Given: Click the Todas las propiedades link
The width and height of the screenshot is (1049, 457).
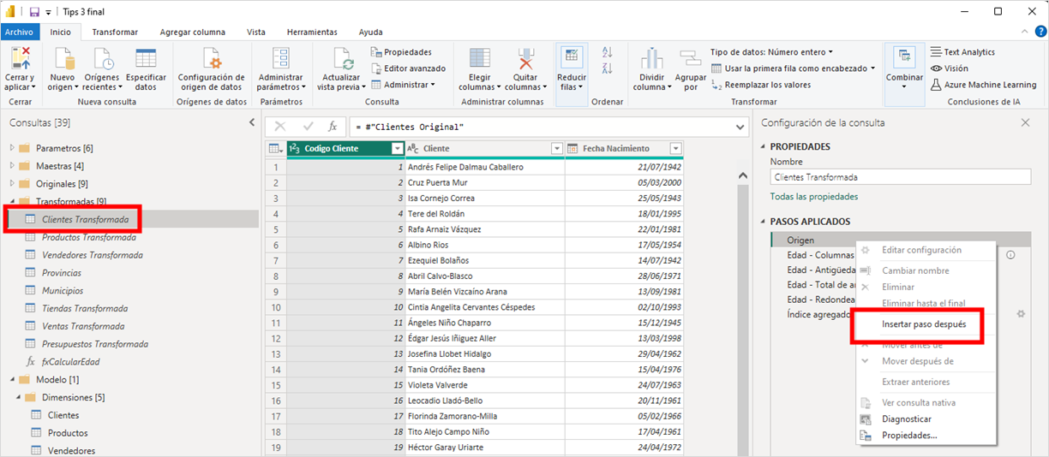Looking at the screenshot, I should pos(813,197).
